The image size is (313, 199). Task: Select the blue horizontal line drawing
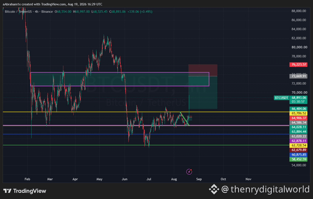click(146, 134)
